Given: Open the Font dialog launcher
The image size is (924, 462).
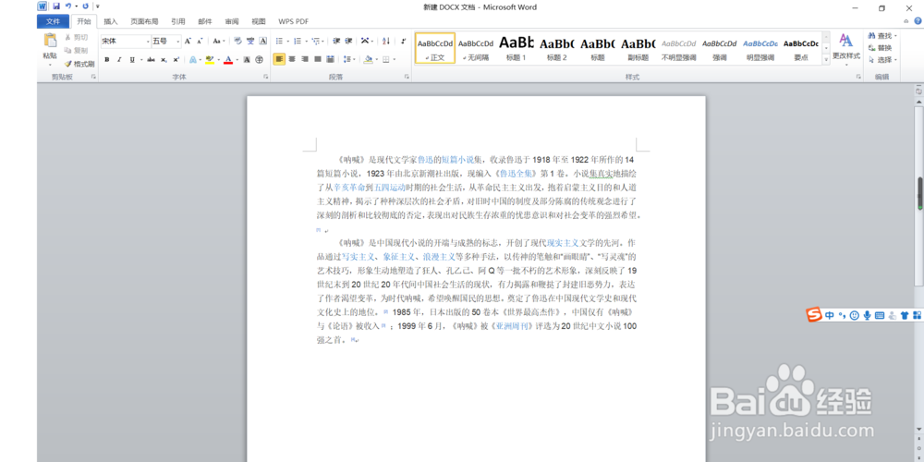Looking at the screenshot, I should pyautogui.click(x=266, y=77).
